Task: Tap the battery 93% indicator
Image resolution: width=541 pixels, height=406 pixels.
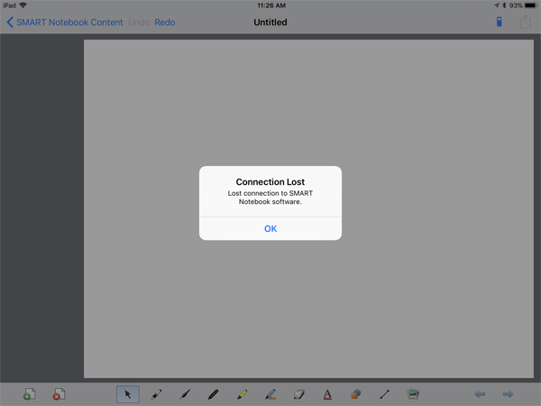Action: (523, 5)
